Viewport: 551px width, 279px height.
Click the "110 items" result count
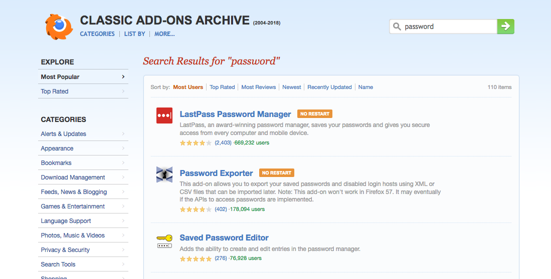[499, 87]
